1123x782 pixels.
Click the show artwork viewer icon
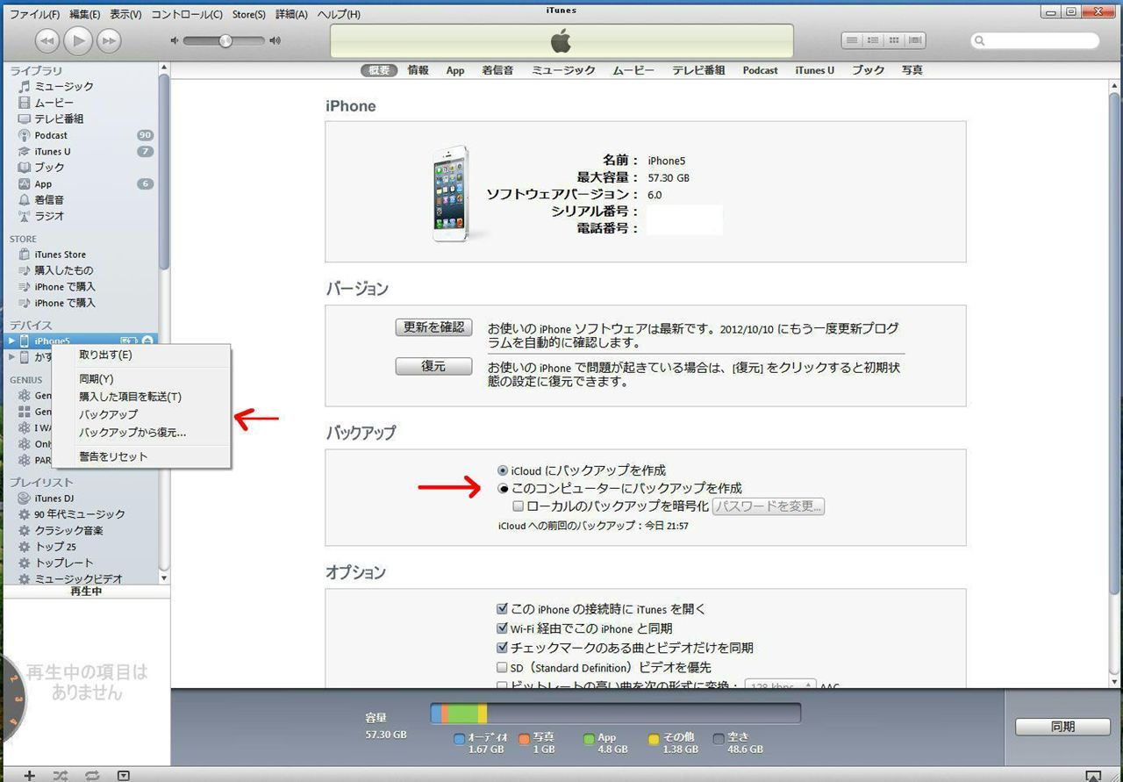pos(124,775)
